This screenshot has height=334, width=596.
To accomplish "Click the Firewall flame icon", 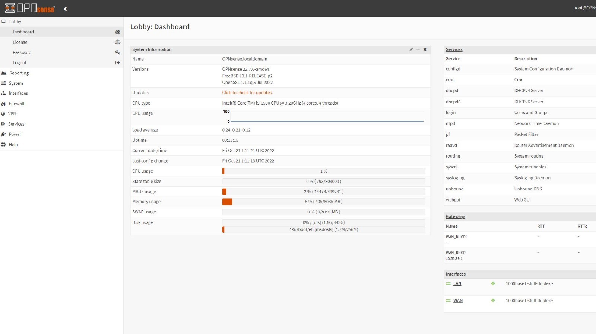I will [3, 104].
